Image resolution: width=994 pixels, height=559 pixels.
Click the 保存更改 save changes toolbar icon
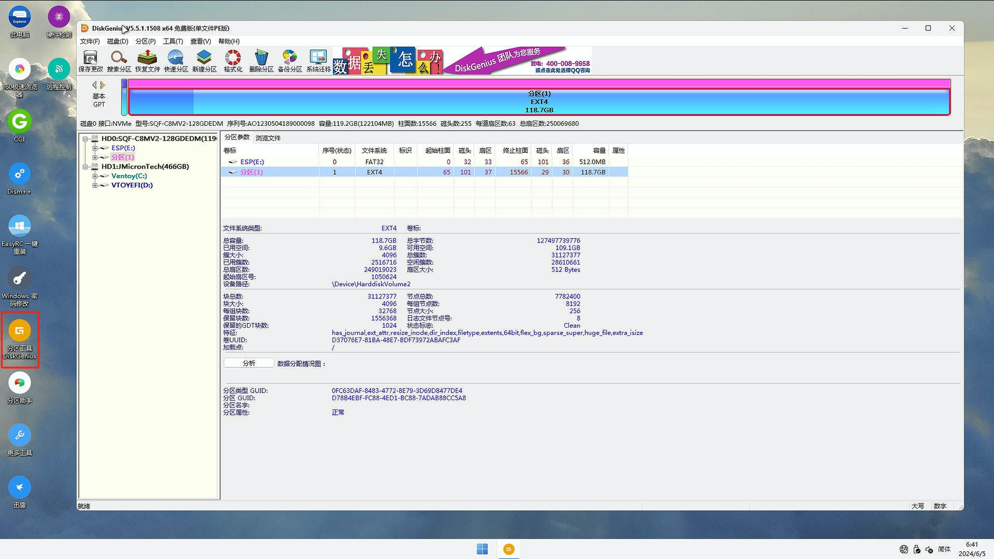[x=91, y=61]
